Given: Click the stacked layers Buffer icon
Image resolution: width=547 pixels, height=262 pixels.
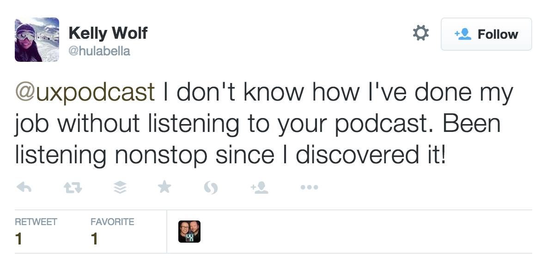Looking at the screenshot, I should [x=120, y=187].
